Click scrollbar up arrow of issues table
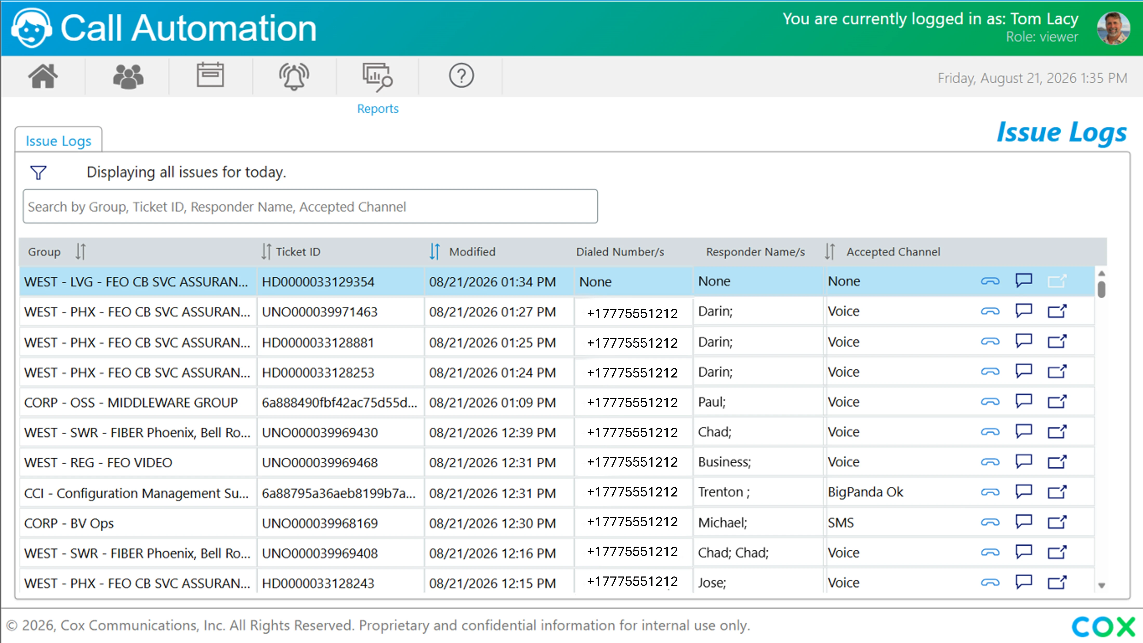 point(1102,273)
